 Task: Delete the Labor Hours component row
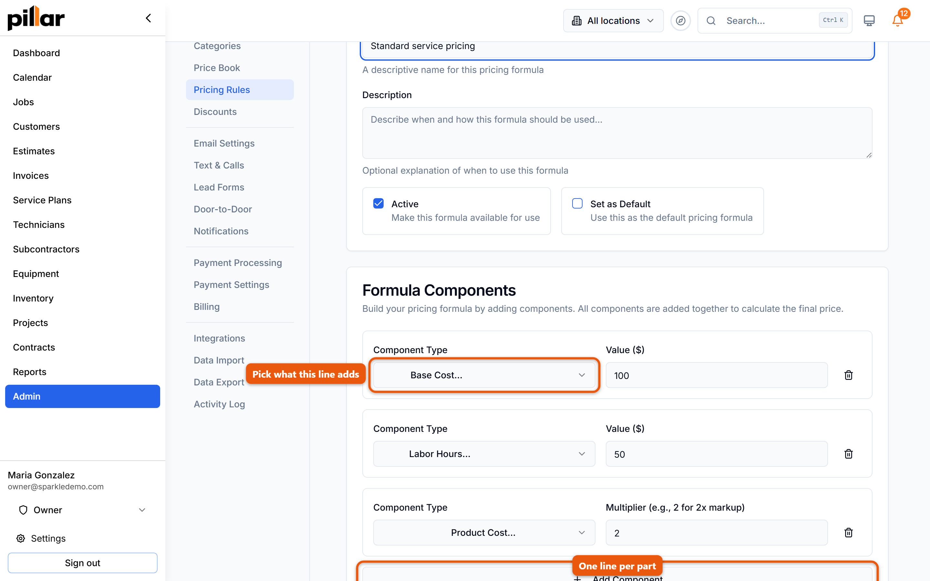click(x=849, y=454)
